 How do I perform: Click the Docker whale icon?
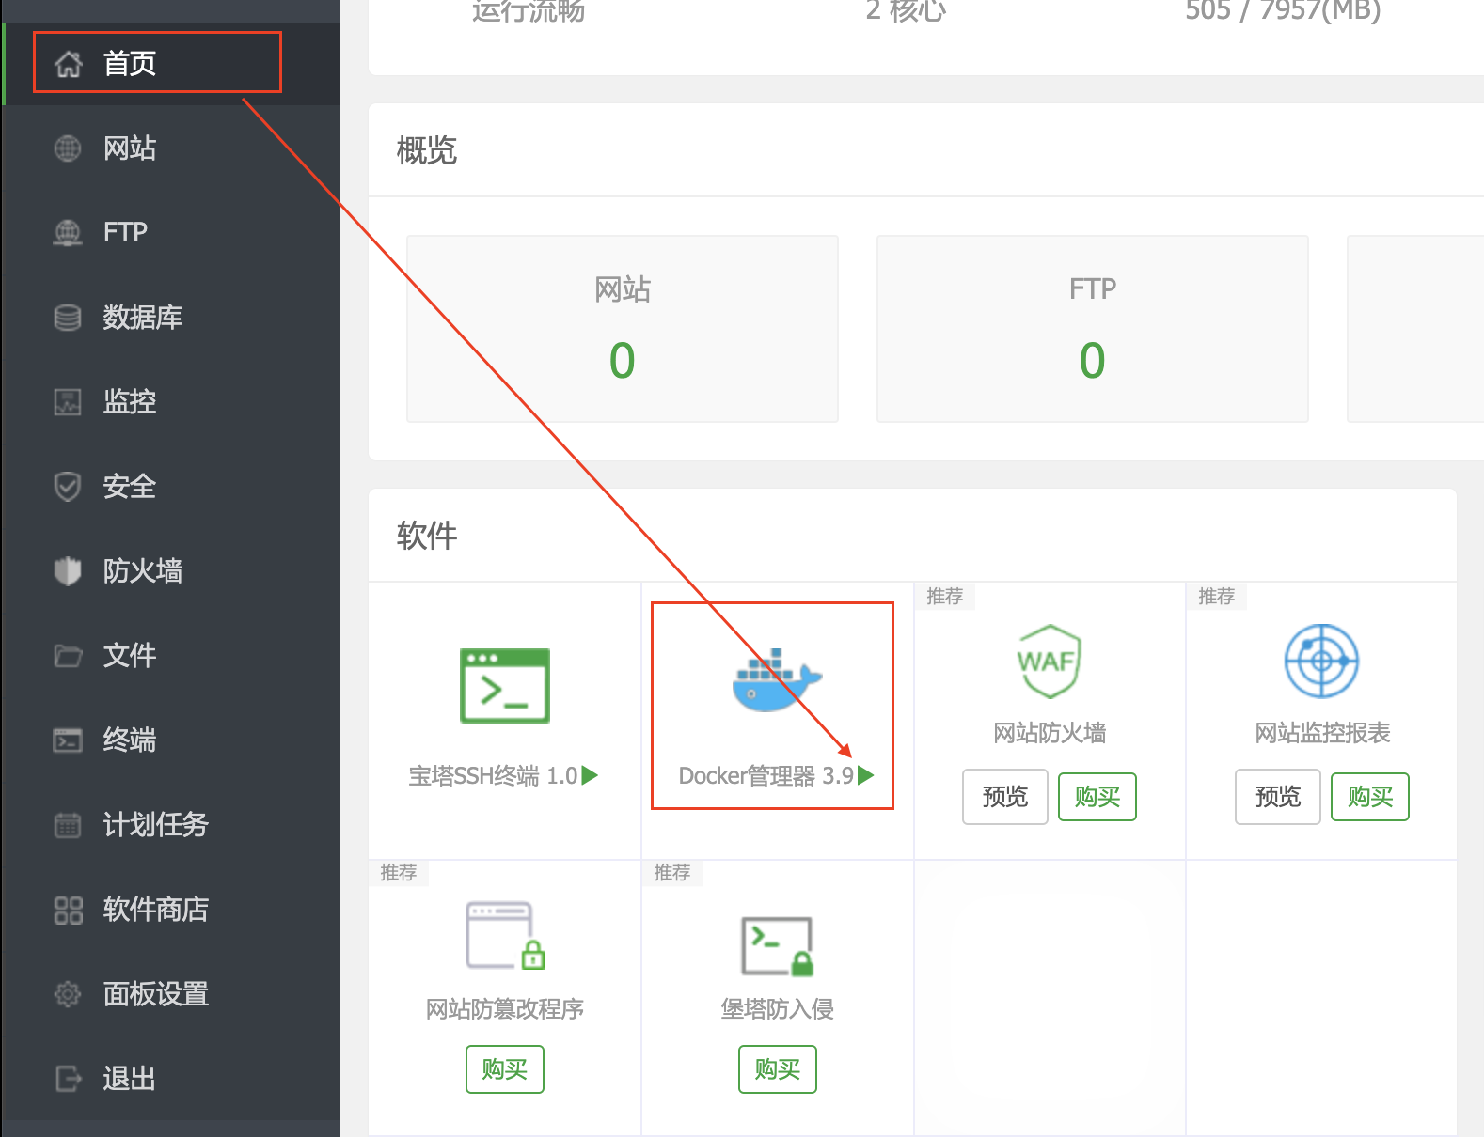(776, 679)
